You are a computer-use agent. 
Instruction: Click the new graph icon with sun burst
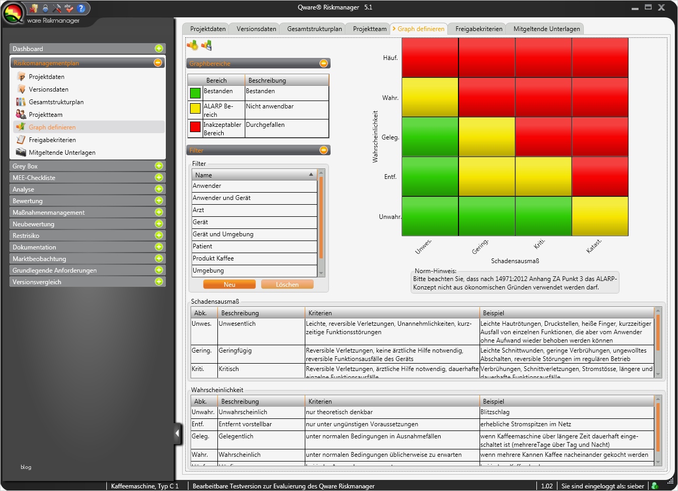[x=192, y=45]
